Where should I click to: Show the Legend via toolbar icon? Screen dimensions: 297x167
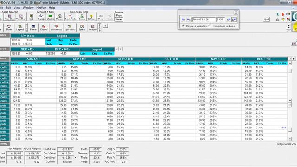[20, 27]
